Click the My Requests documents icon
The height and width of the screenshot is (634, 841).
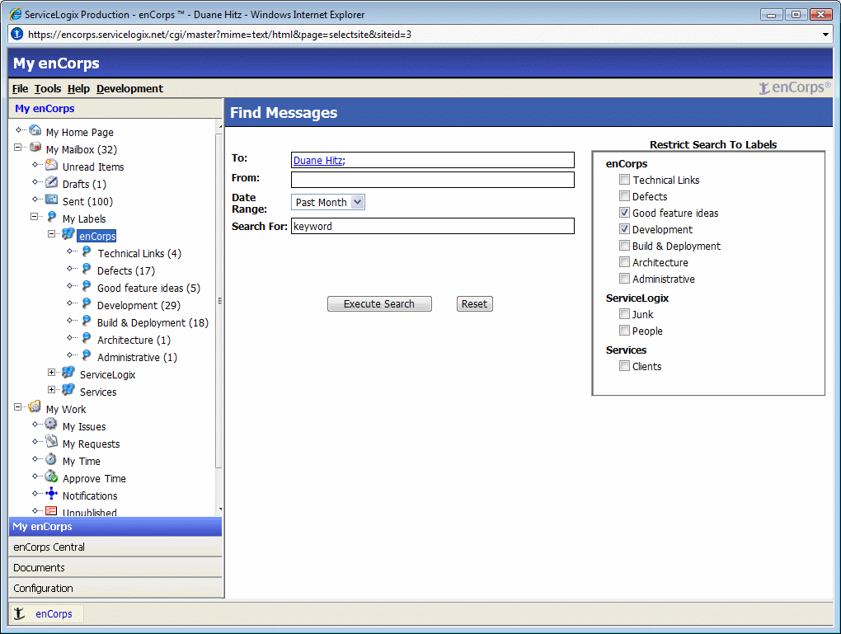51,441
